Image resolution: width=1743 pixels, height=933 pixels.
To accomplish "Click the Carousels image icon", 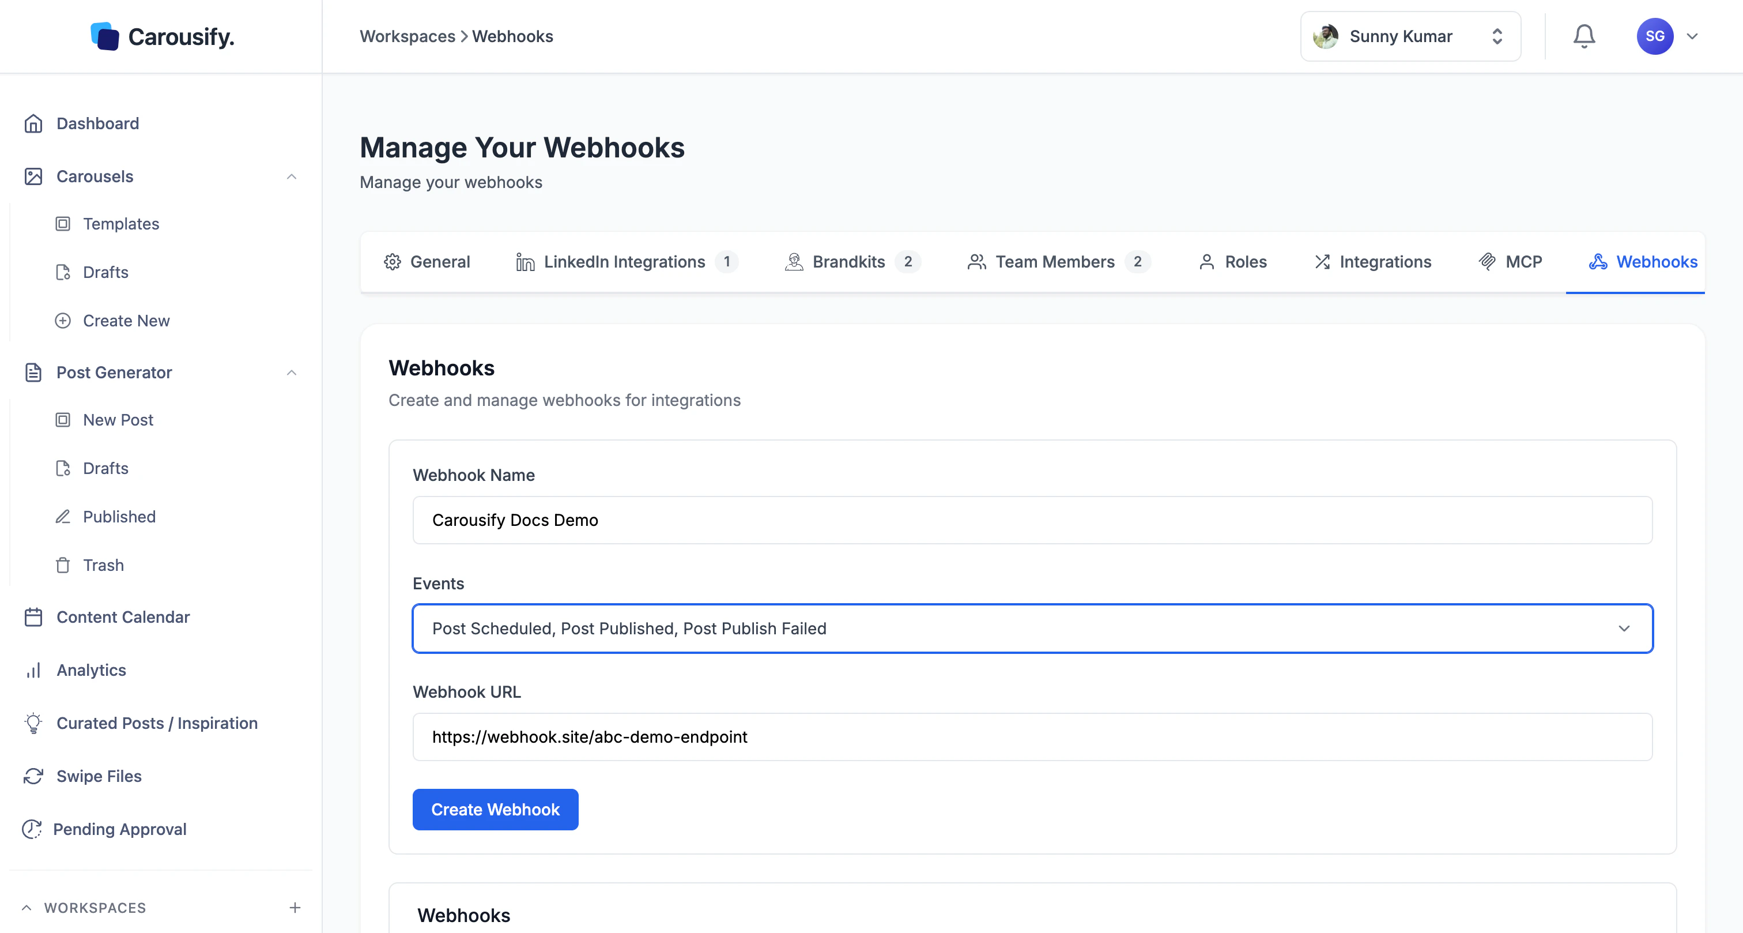I will (x=33, y=176).
